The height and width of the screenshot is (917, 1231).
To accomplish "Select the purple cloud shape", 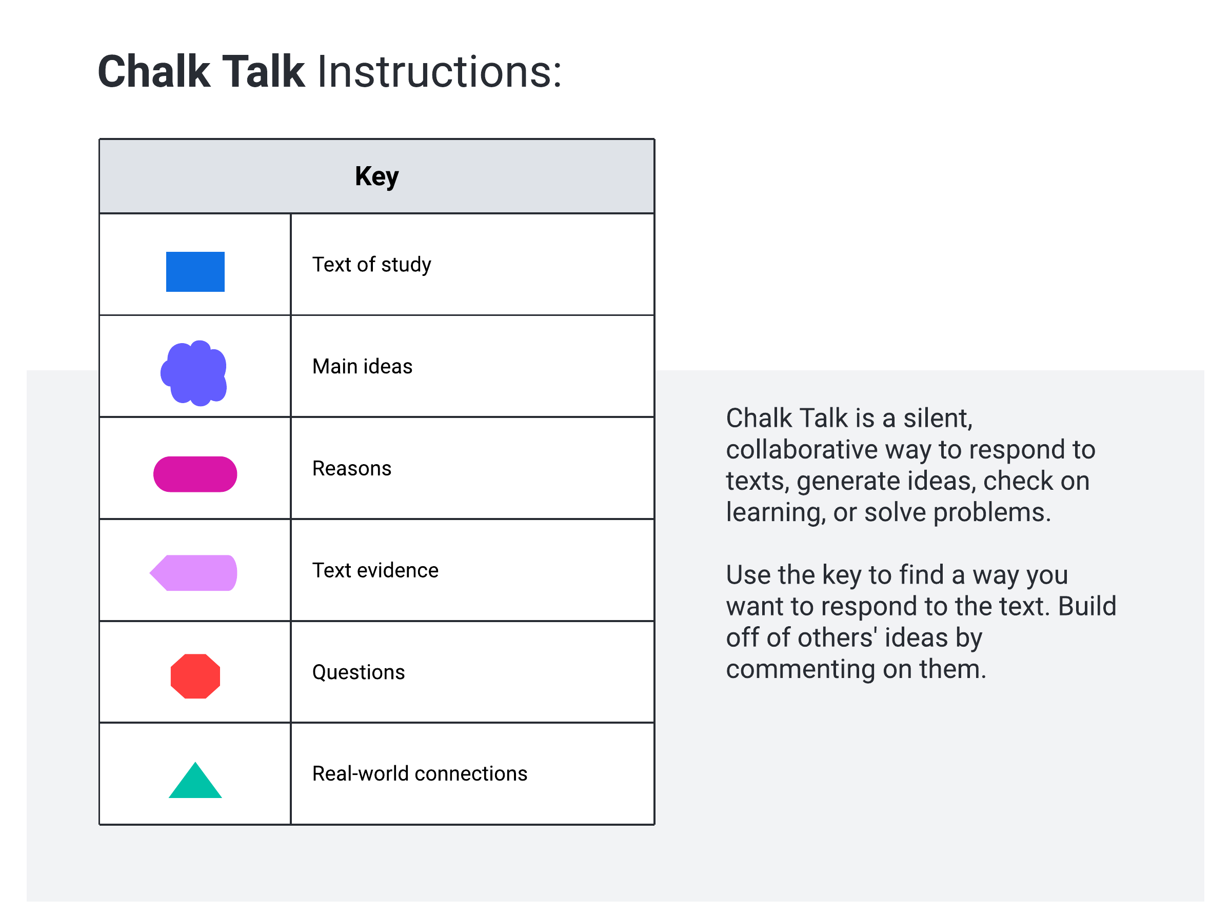I will (x=194, y=373).
